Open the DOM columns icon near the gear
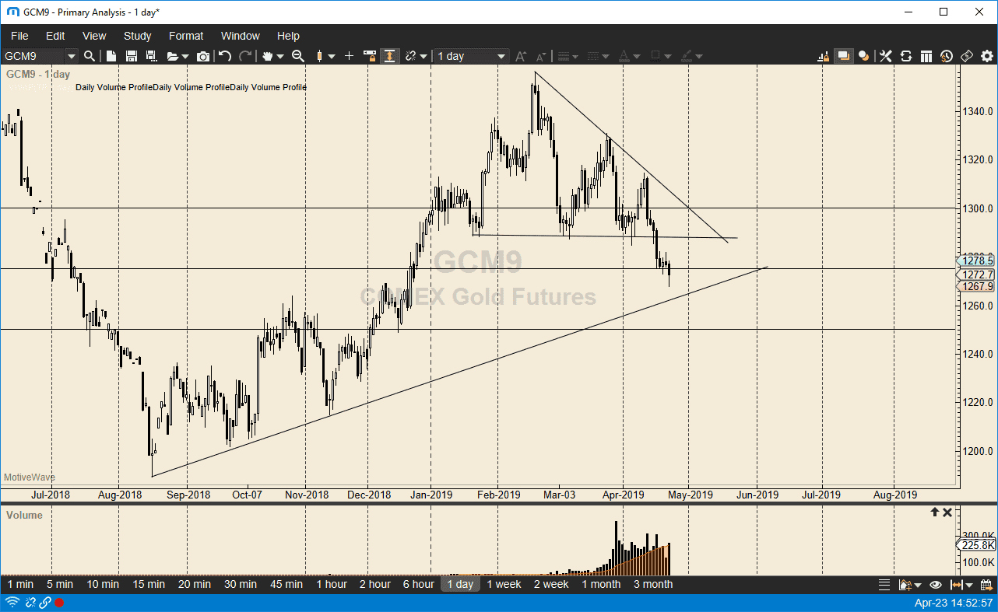This screenshot has height=612, width=998. 926,56
